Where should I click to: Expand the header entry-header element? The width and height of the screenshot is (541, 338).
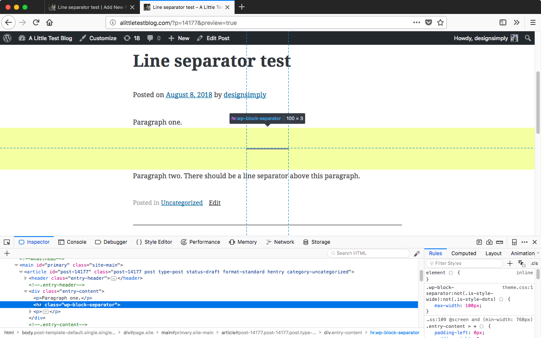point(26,278)
